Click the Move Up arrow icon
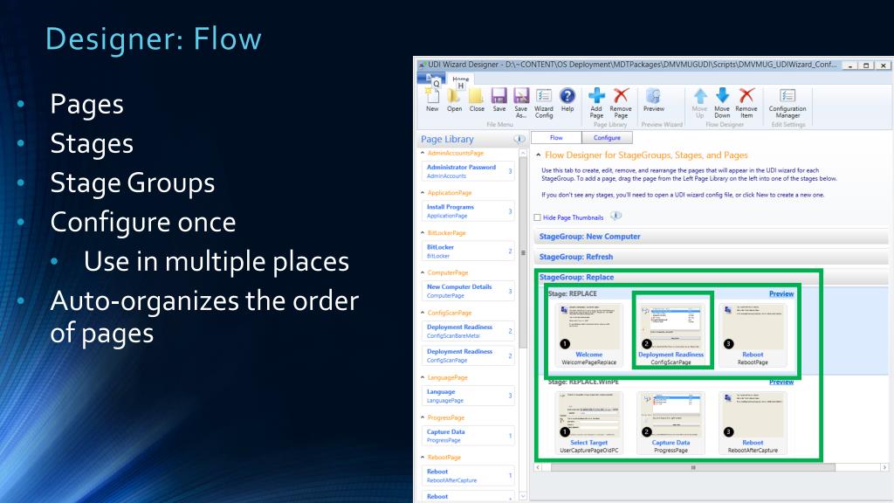Viewport: 894px width, 503px height. click(x=699, y=96)
